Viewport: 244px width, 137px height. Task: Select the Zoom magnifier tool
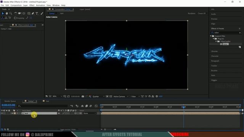coord(11,14)
